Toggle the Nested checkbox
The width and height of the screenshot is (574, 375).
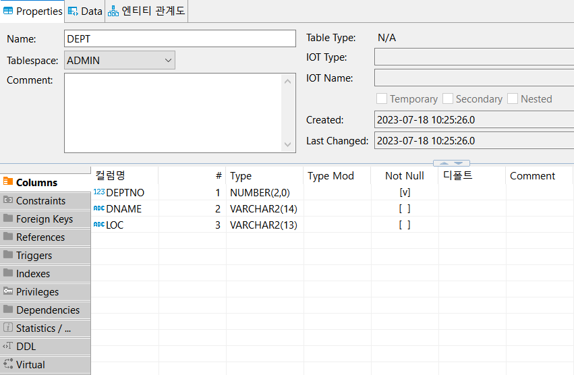(x=513, y=98)
